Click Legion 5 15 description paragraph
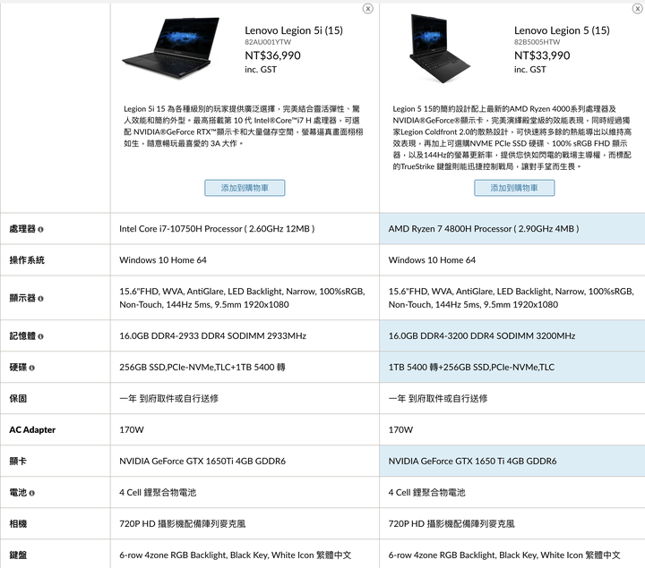 coord(512,138)
